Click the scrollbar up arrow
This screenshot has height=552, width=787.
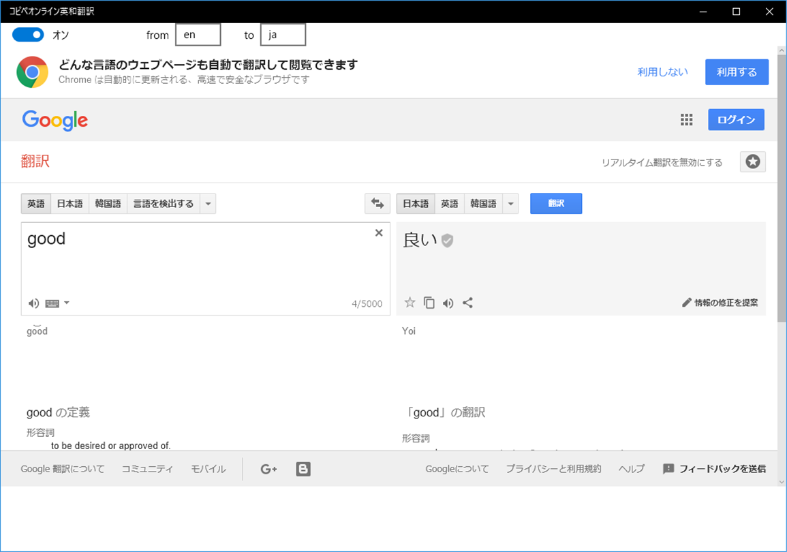782,50
